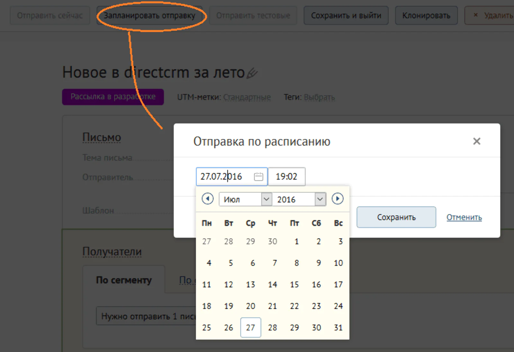Select day 27 of July
This screenshot has height=352, width=514.
pos(251,328)
